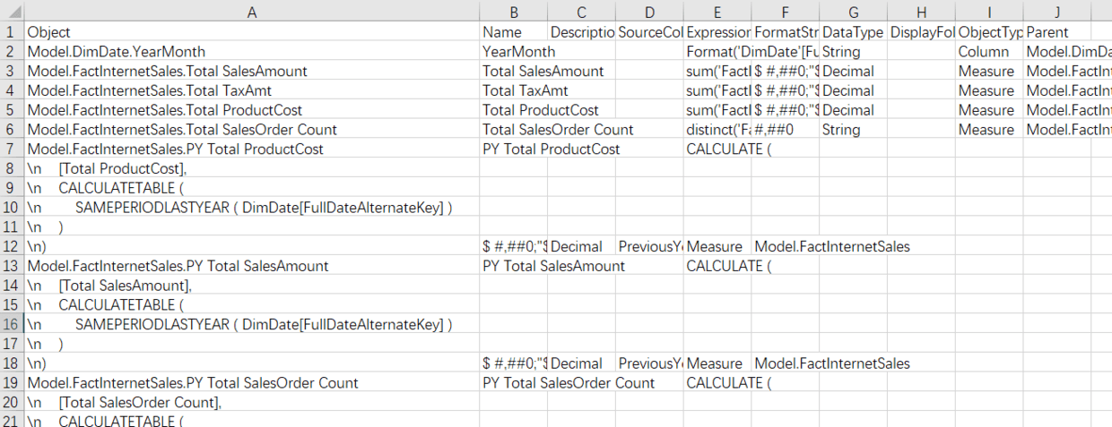Select cell 'Model.FactInternetSales.PY Total SalesOrder Count'
The width and height of the screenshot is (1112, 427).
(251, 383)
